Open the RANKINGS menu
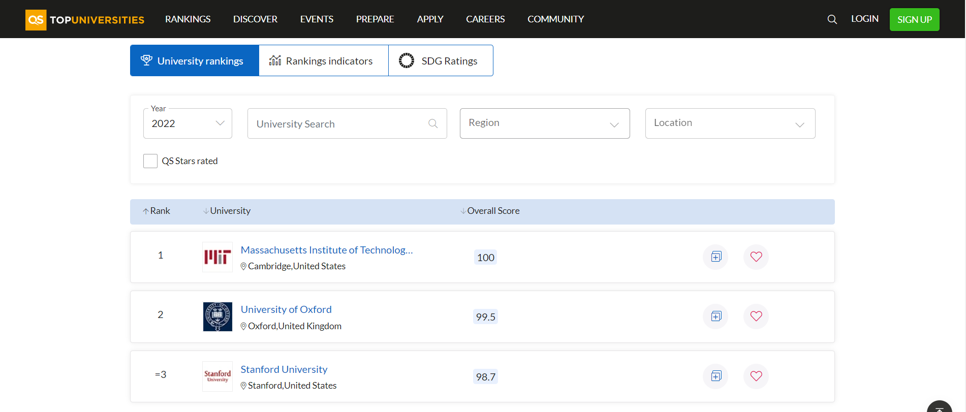 click(188, 19)
